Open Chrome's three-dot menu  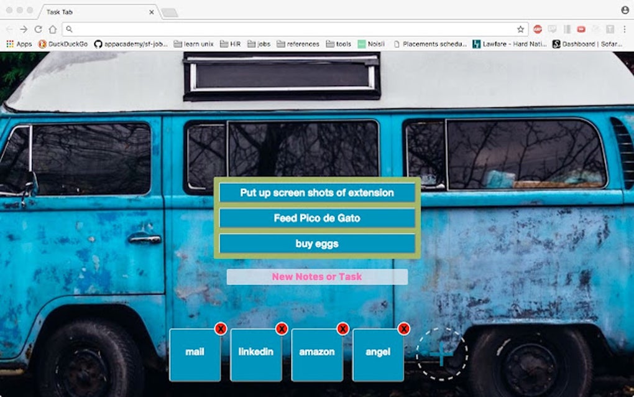pyautogui.click(x=625, y=29)
